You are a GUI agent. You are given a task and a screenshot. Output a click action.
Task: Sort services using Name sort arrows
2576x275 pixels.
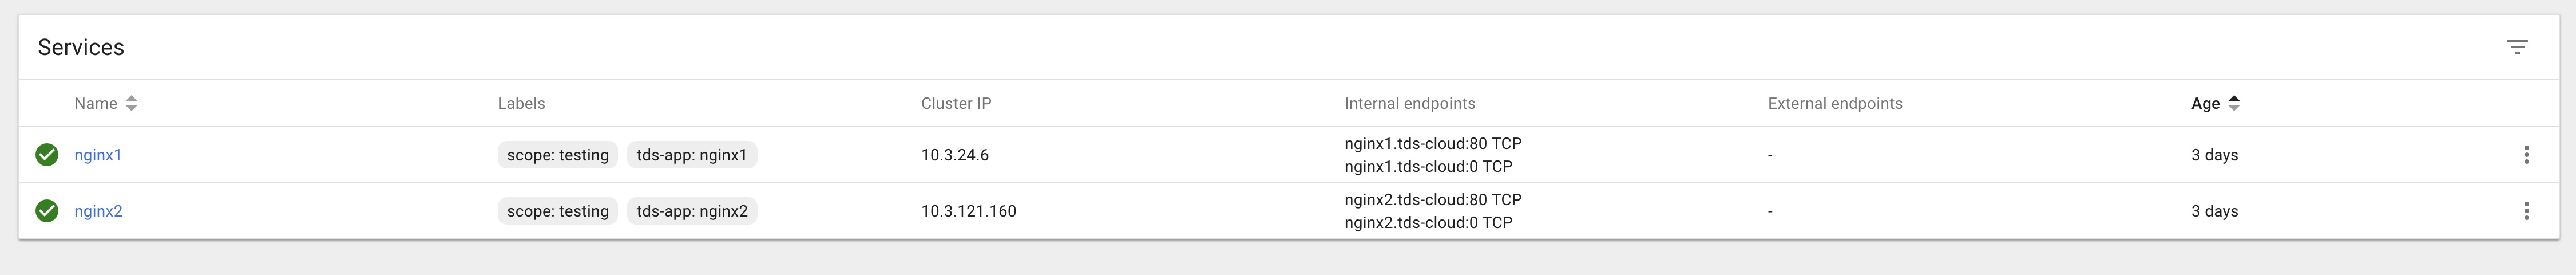pos(131,104)
